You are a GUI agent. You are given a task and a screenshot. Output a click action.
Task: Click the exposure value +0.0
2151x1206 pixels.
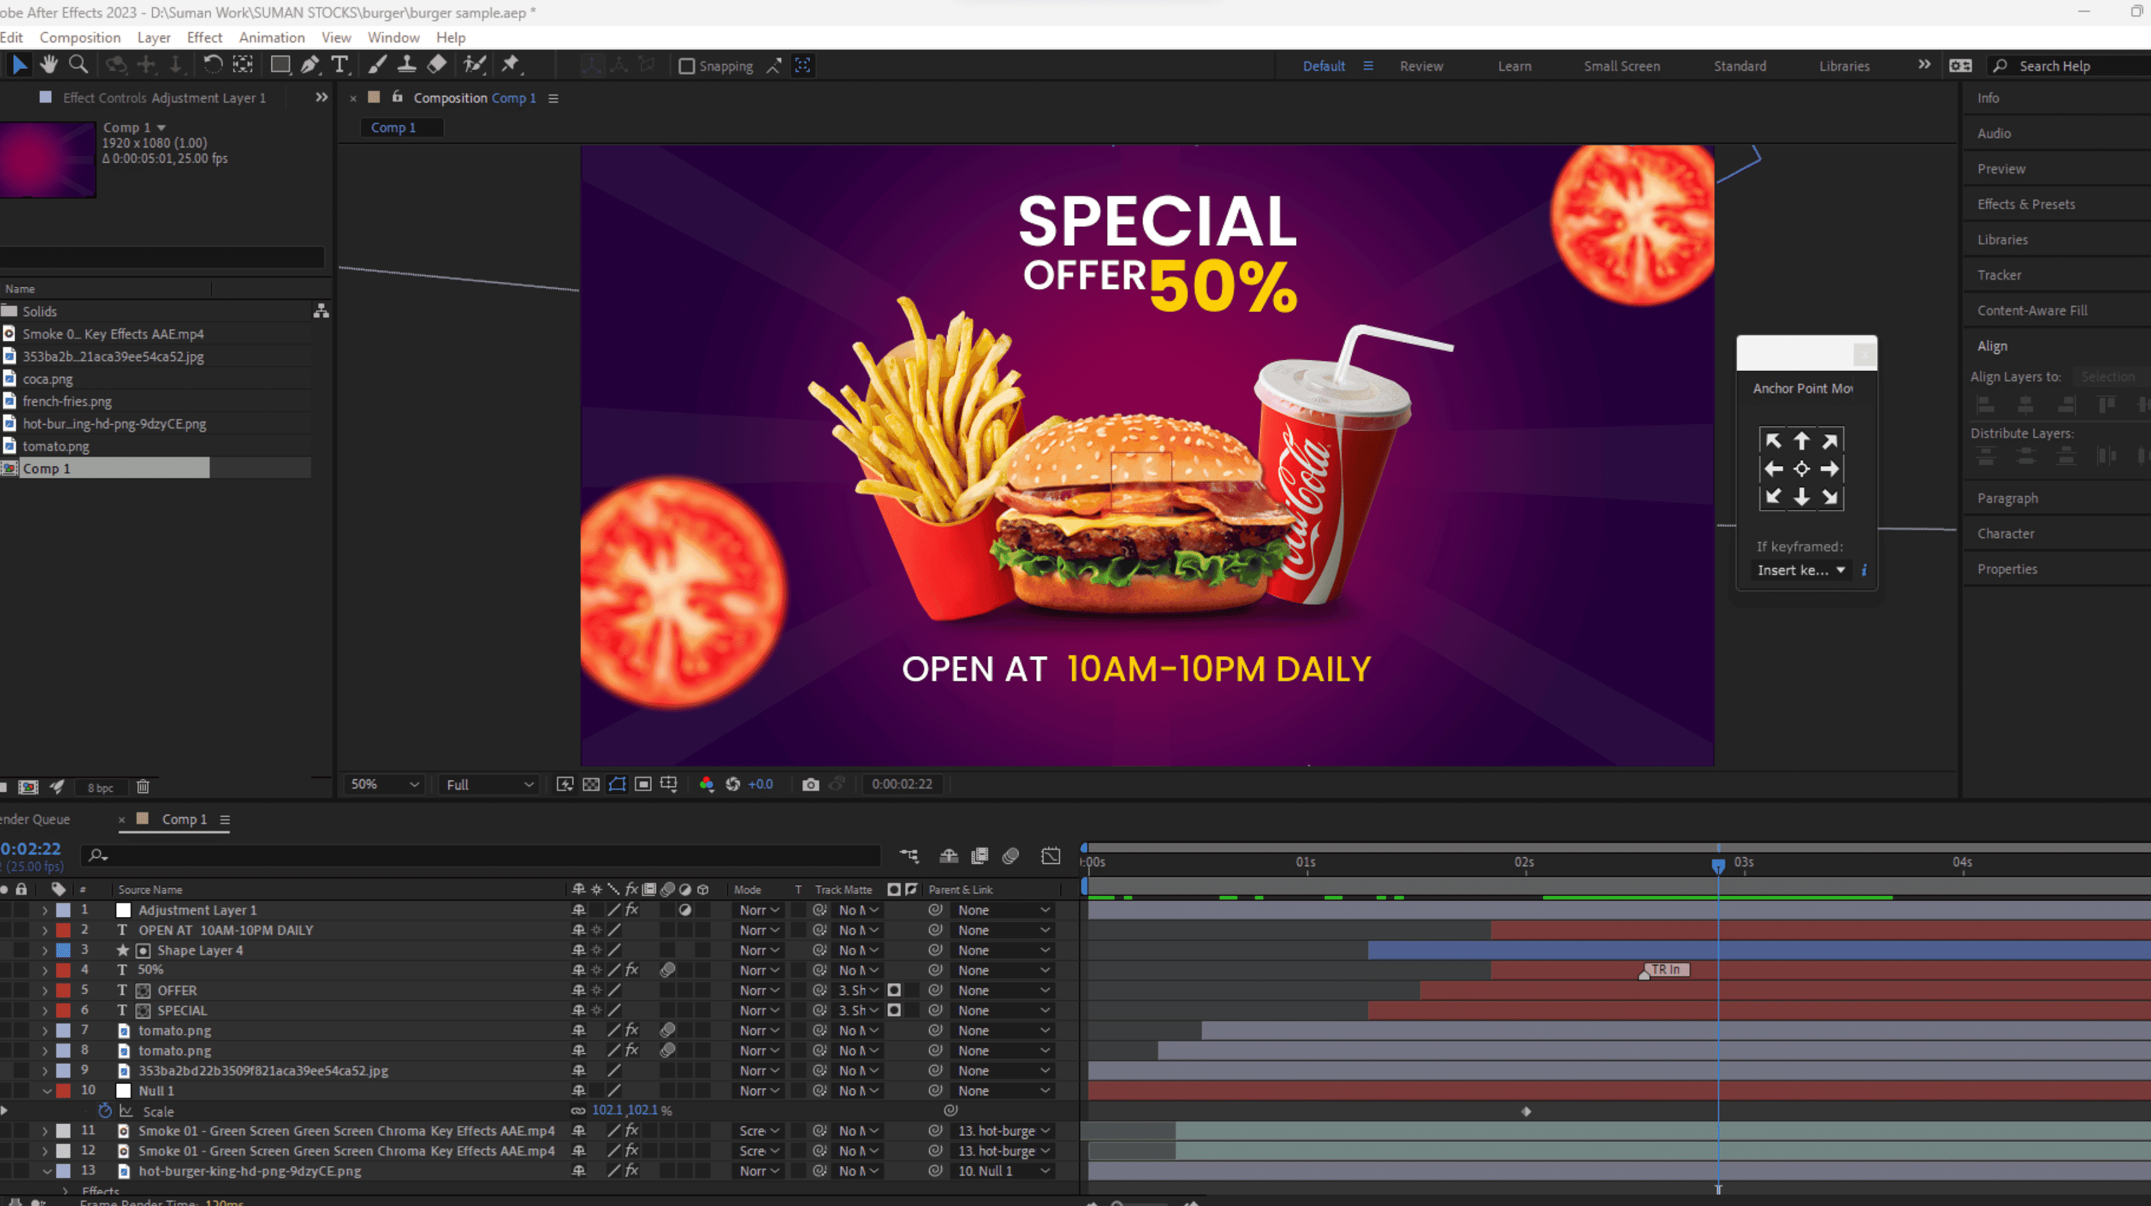tap(761, 785)
